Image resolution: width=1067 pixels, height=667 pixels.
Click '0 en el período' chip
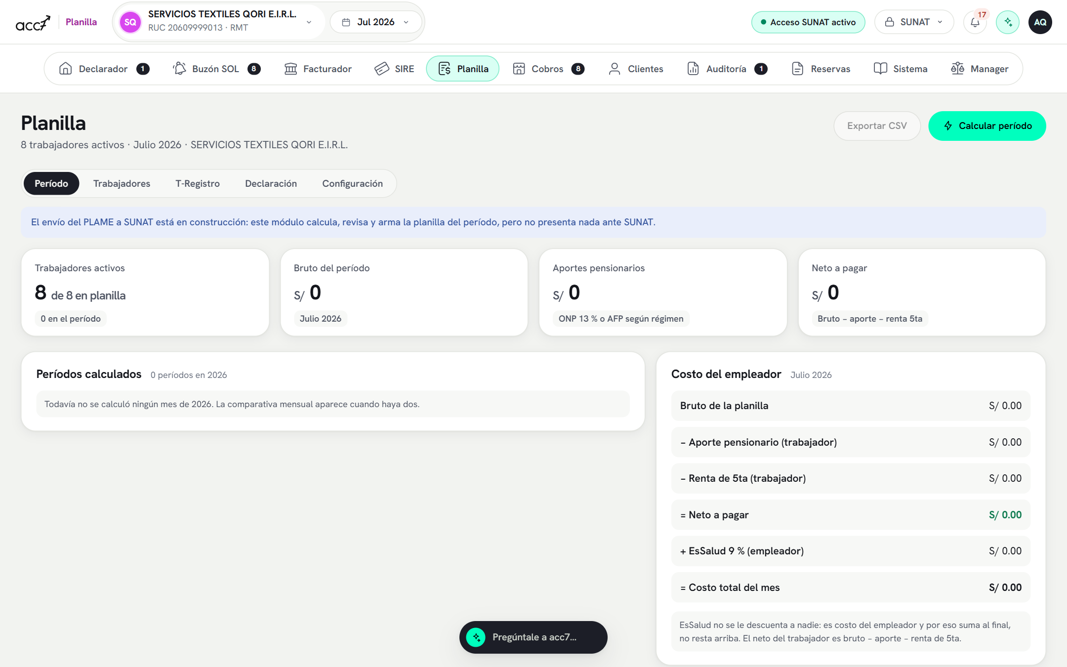tap(71, 319)
